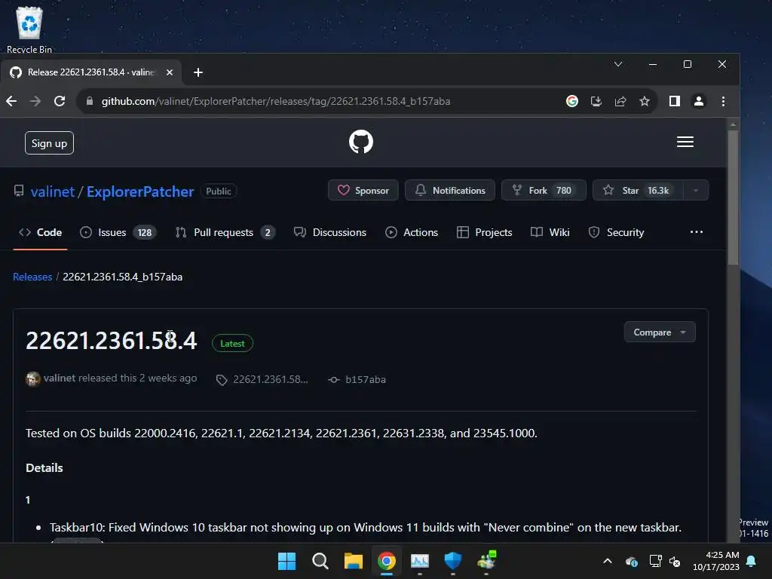
Task: Star the ExplorerPatcher repository
Action: click(638, 190)
